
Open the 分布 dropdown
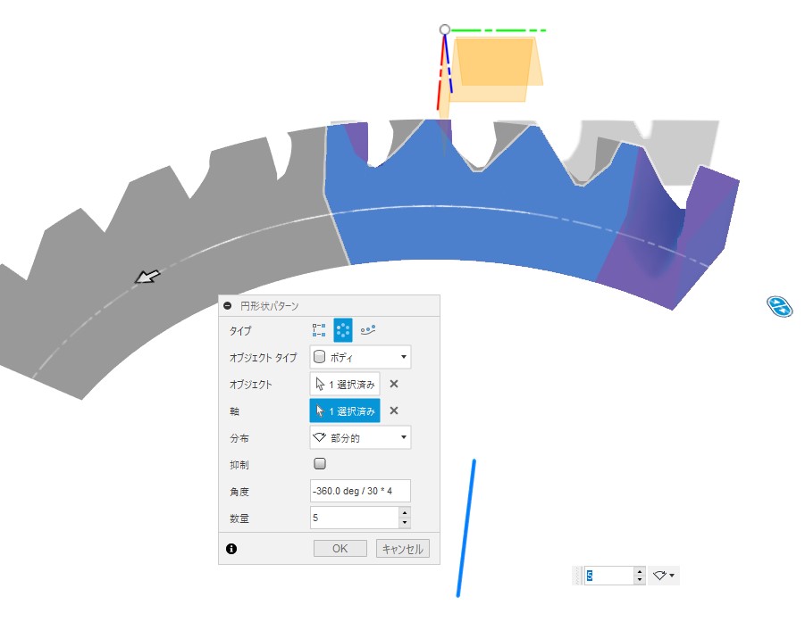point(360,437)
